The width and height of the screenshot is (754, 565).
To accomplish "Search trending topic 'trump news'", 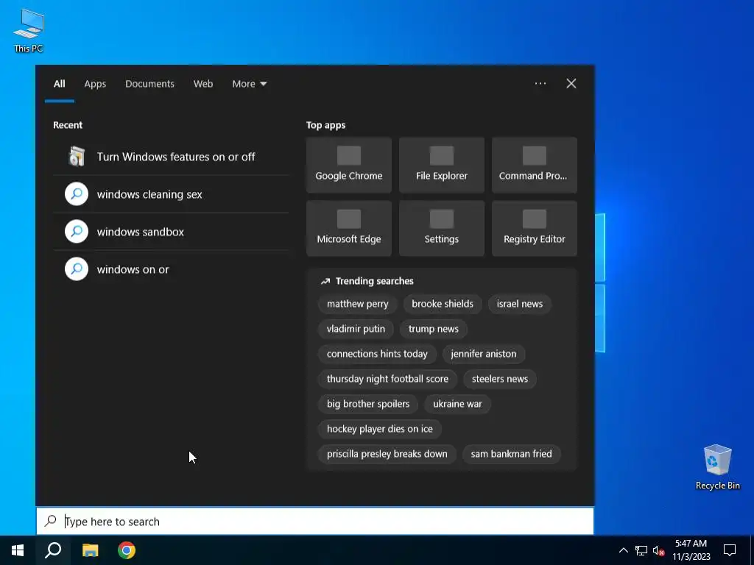I will (x=433, y=329).
